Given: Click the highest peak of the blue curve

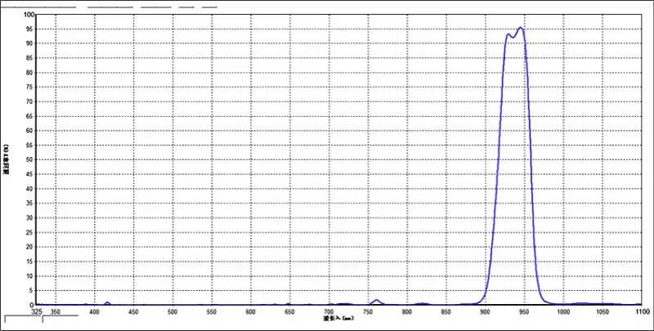Looking at the screenshot, I should coord(520,28).
